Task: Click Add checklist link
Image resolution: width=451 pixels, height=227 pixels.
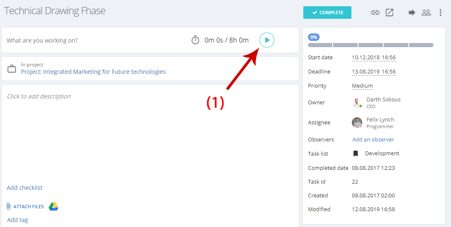Action: (25, 188)
